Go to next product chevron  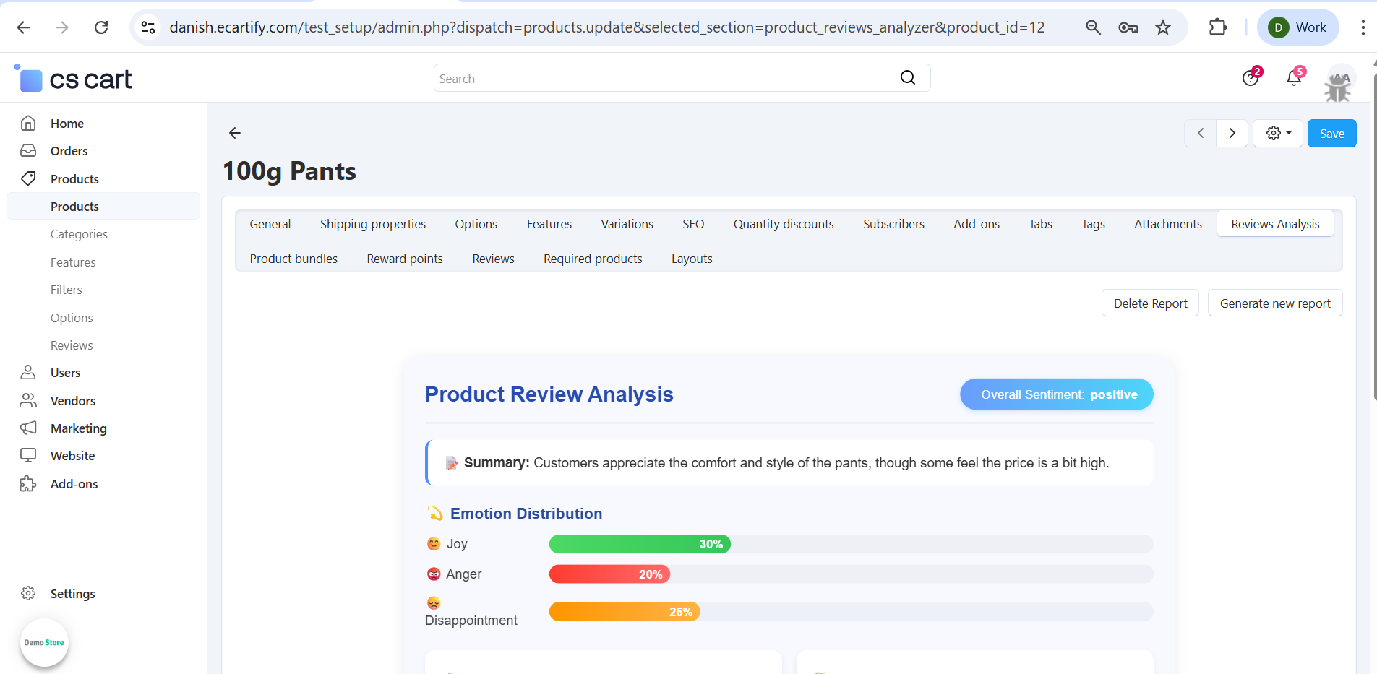[x=1232, y=134]
